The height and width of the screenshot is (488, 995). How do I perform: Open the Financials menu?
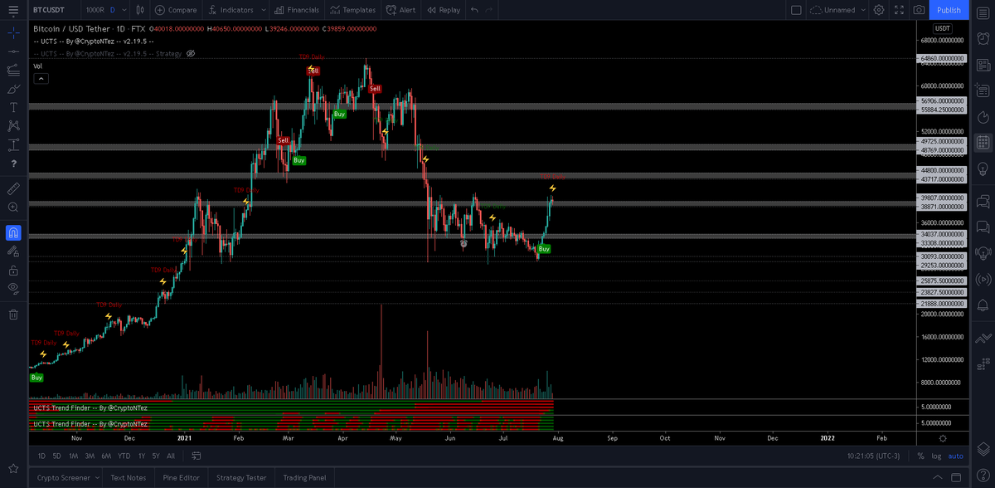297,10
